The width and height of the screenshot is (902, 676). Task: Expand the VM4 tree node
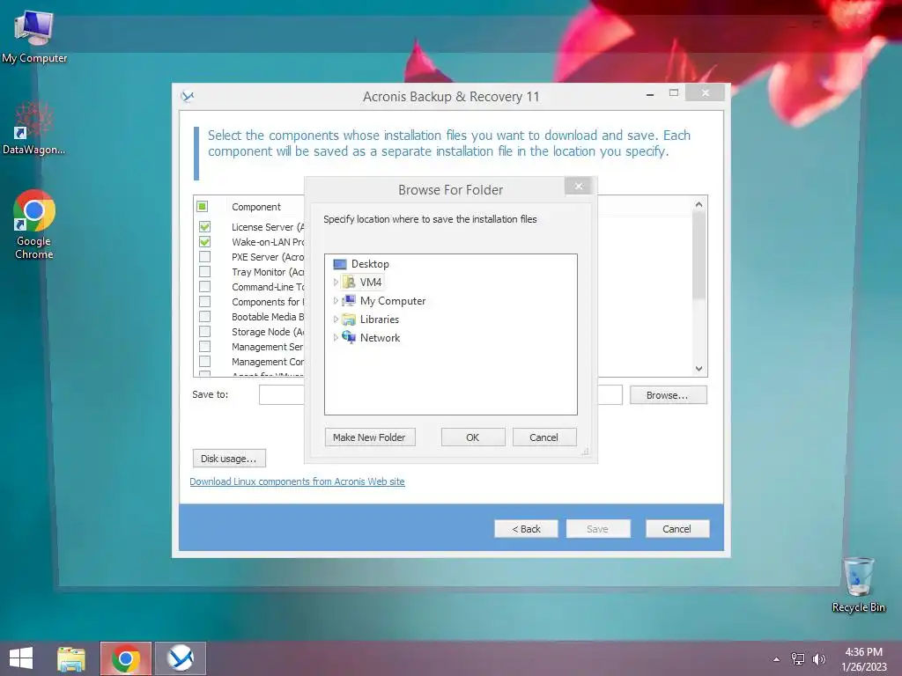tap(336, 283)
